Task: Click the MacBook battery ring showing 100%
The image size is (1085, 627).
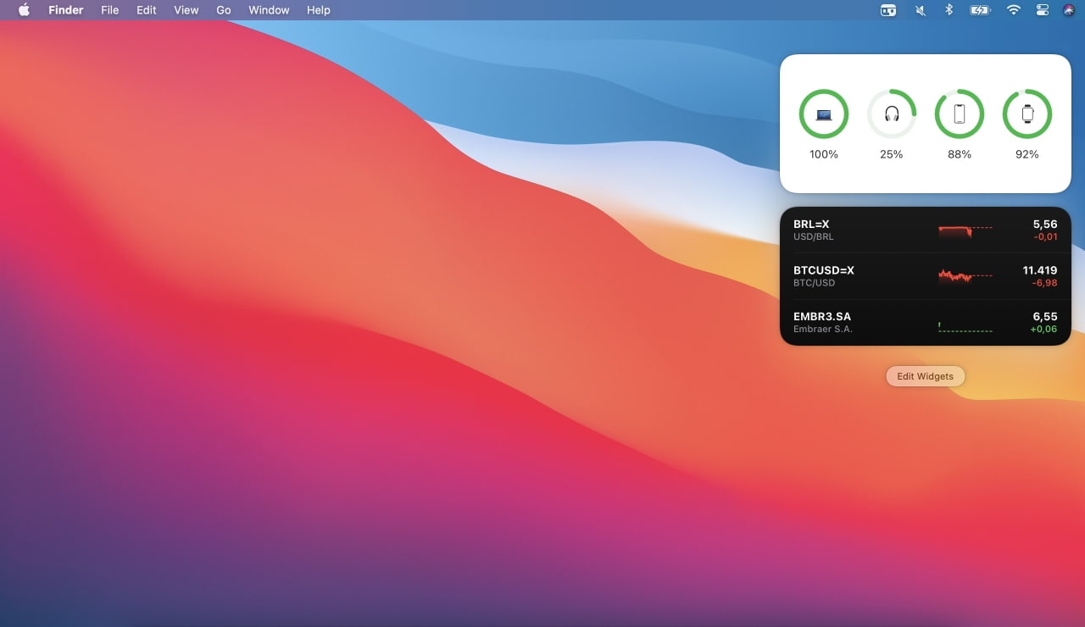Action: pos(823,114)
